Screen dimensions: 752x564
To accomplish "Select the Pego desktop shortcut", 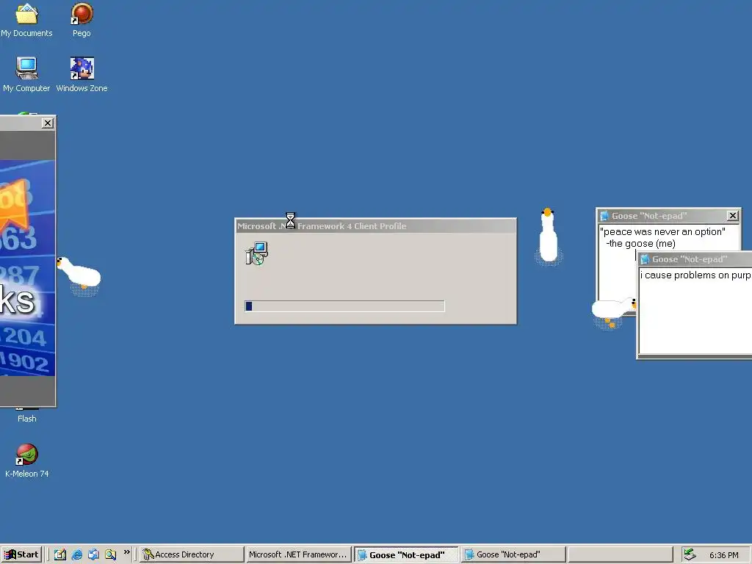I will (82, 20).
